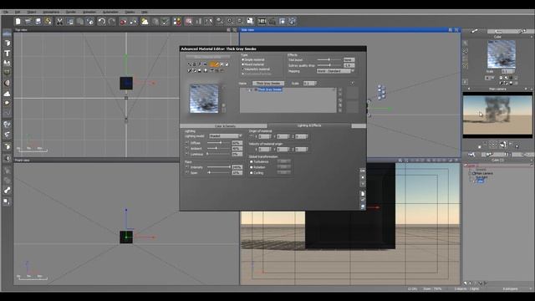This screenshot has height=301, width=535.
Task: Click the Save toolbar icon
Action: [x=38, y=21]
